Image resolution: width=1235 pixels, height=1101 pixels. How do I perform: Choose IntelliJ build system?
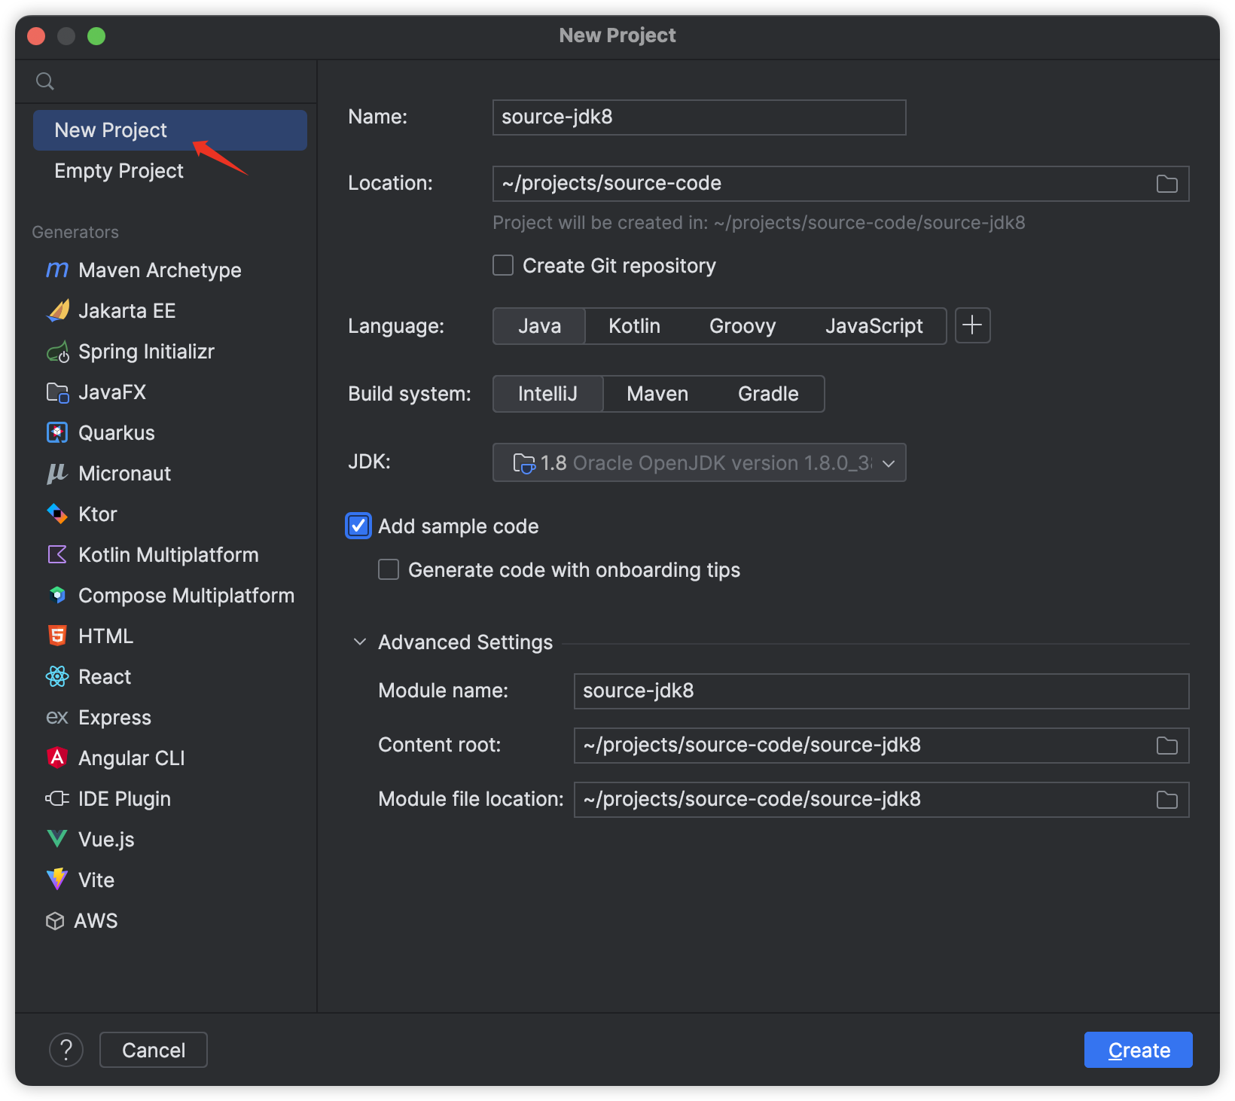[547, 393]
